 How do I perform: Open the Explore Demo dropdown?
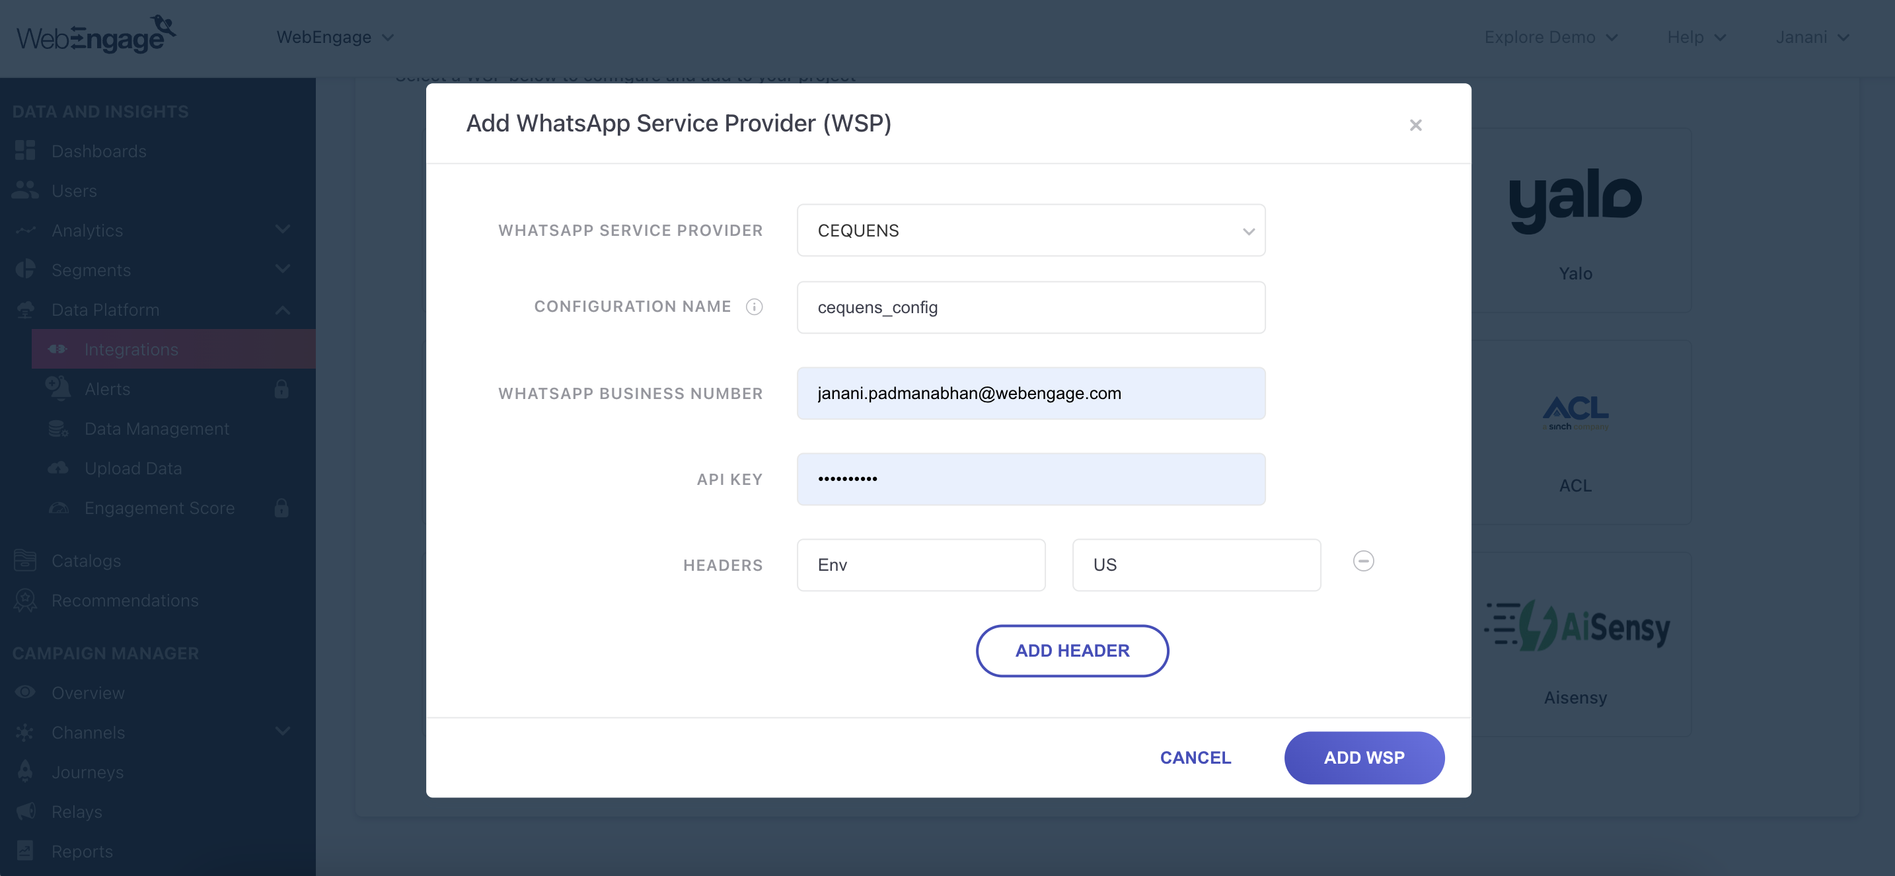pyautogui.click(x=1551, y=37)
